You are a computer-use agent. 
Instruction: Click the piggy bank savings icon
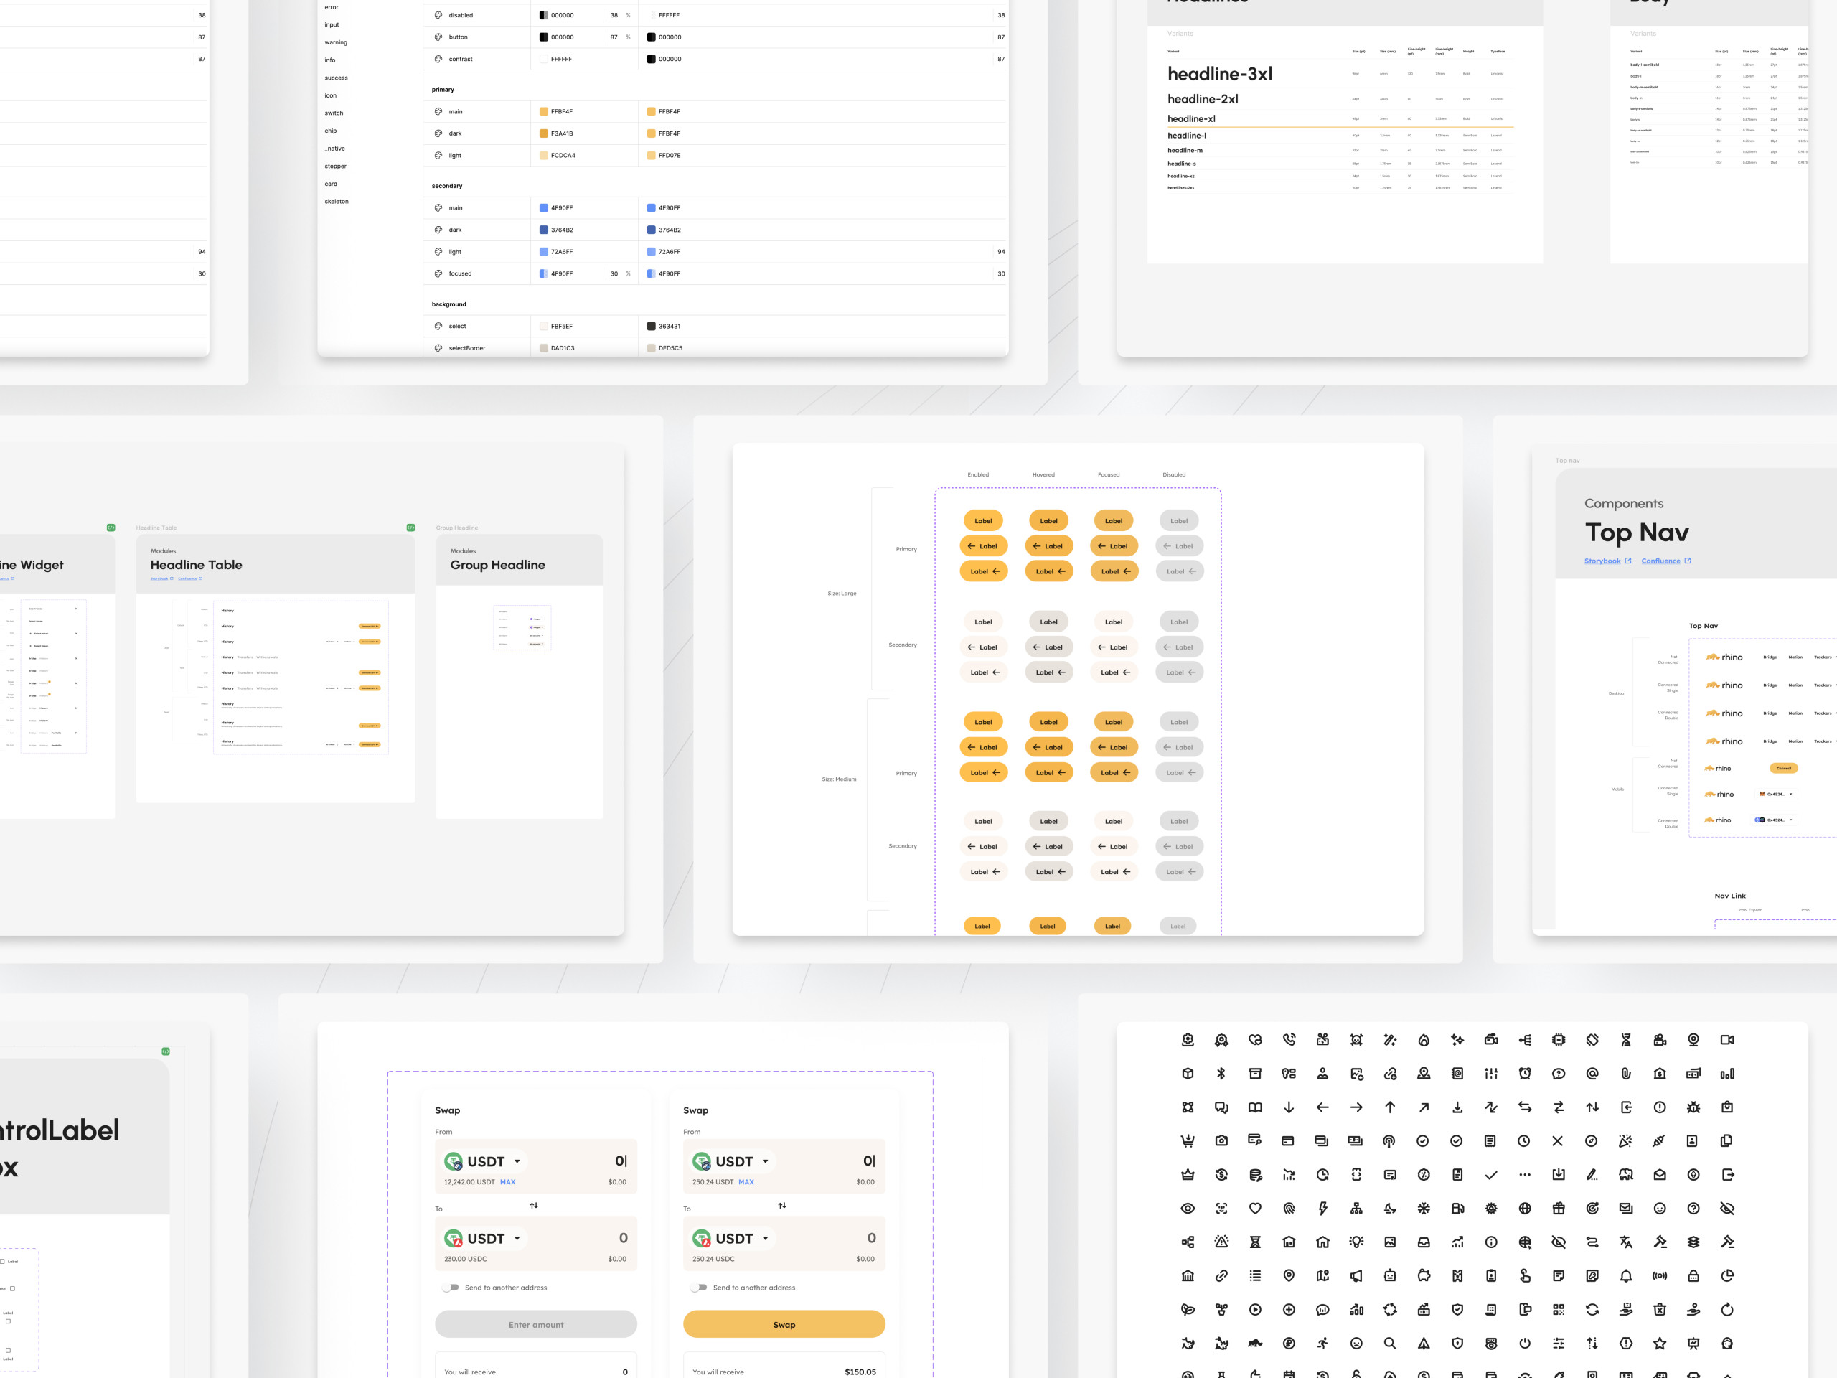point(1424,1276)
